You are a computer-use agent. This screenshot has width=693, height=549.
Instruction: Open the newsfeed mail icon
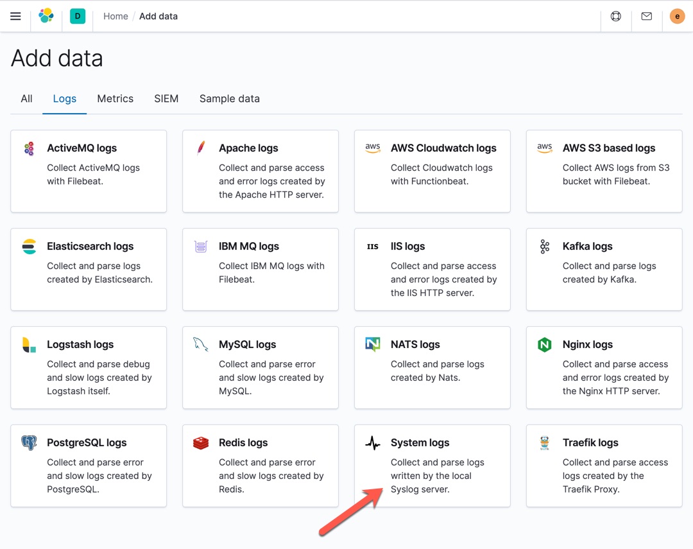coord(647,16)
